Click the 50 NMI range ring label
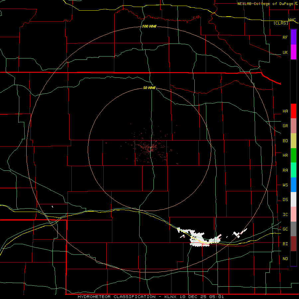Screen dimensions: 299x299 (149, 88)
